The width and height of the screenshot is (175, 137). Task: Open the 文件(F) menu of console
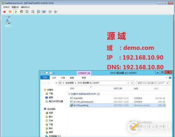[6, 7]
